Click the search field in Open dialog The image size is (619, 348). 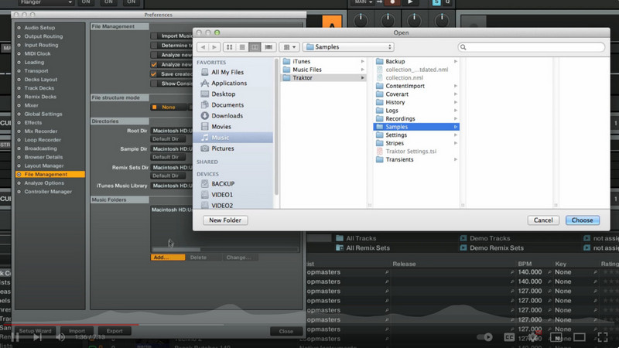coord(531,47)
